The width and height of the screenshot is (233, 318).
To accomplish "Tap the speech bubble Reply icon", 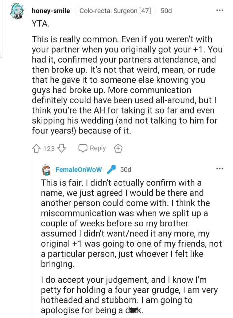I will point(83,149).
